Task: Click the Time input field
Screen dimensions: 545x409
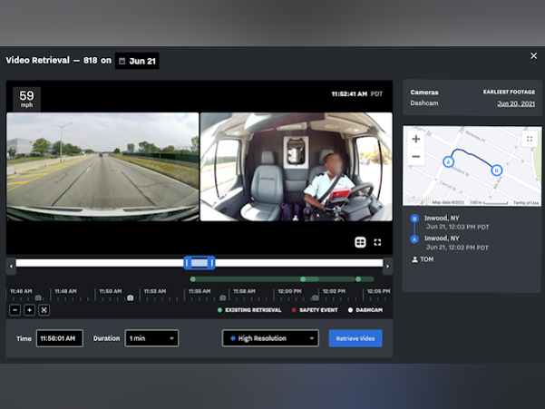Action: point(60,338)
